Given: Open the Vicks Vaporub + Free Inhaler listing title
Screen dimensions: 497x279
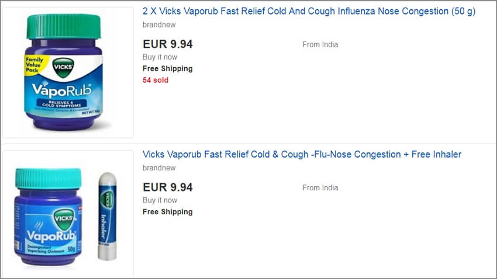Looking at the screenshot, I should click(302, 154).
